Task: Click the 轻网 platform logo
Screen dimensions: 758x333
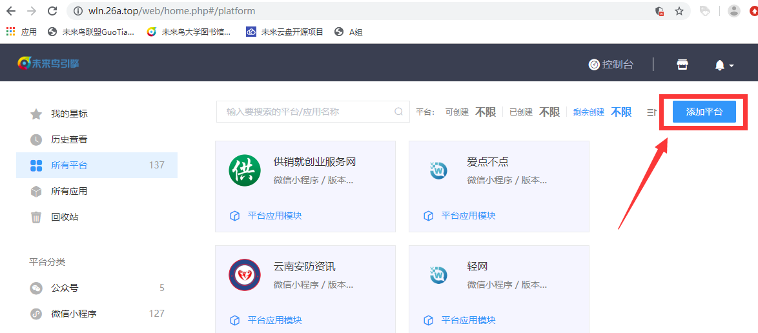Action: [438, 276]
